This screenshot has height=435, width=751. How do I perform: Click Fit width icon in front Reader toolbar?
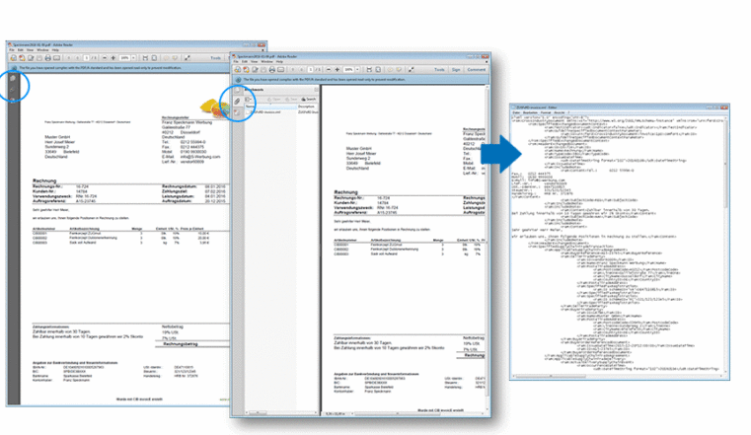click(369, 69)
